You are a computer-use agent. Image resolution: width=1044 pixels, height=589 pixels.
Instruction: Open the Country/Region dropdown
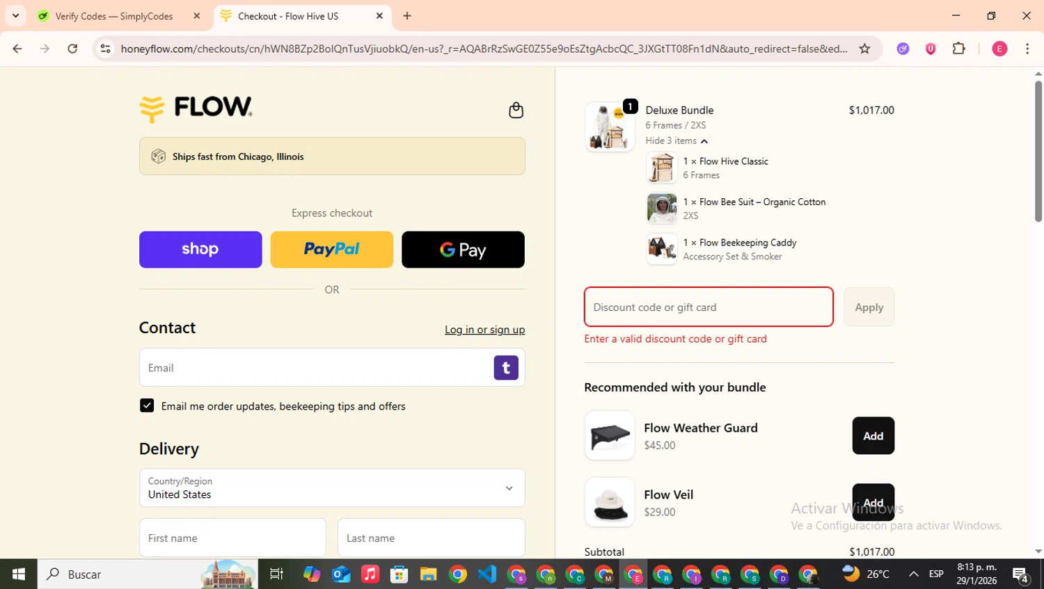(x=332, y=487)
